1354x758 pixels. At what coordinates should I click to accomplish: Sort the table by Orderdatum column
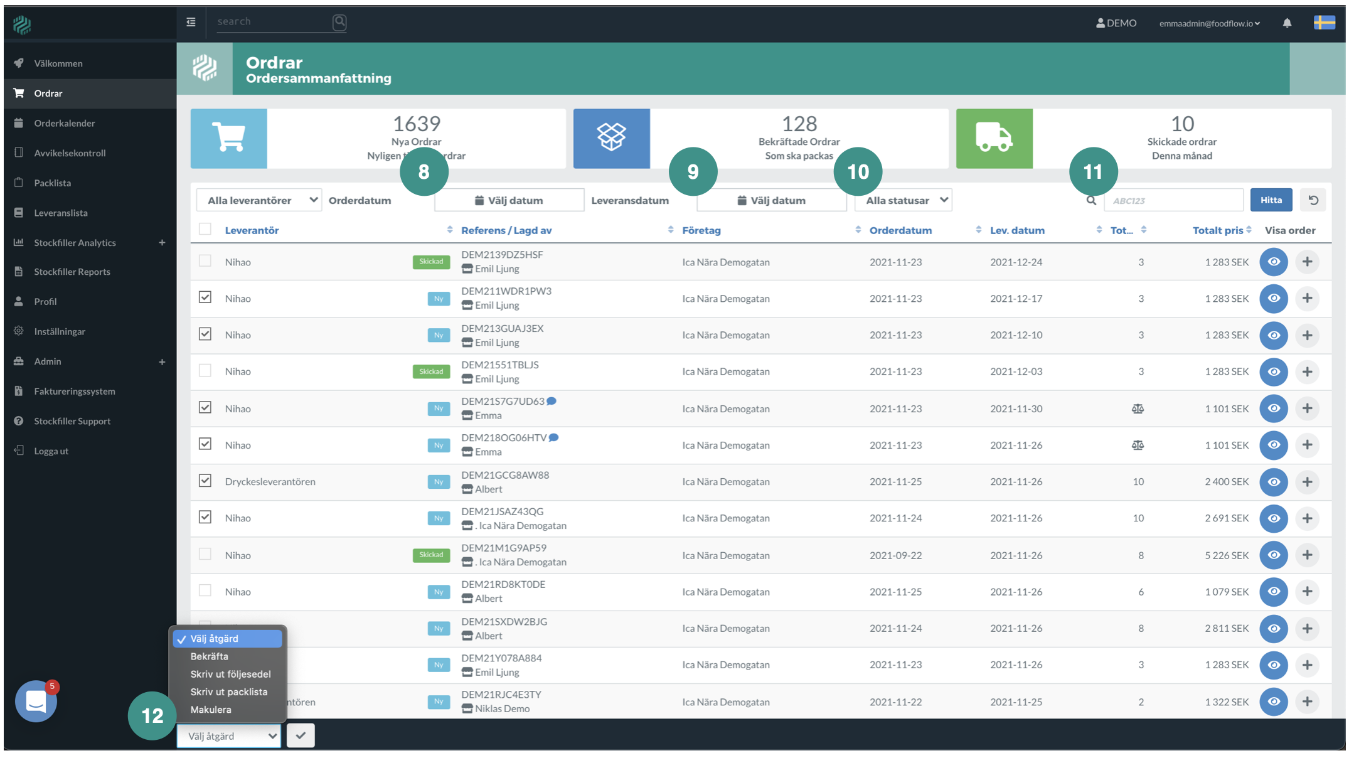pyautogui.click(x=900, y=230)
